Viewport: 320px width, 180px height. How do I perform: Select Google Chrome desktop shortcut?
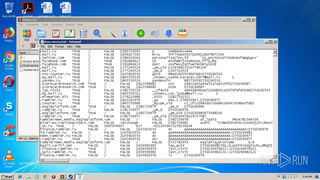coord(9,61)
